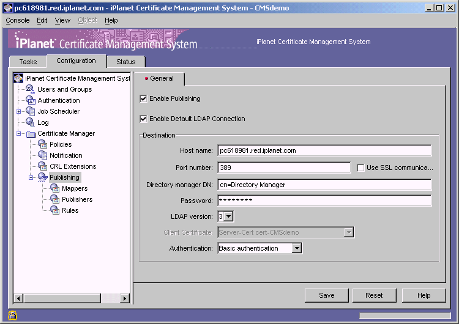The width and height of the screenshot is (459, 324).
Task: Select CRL Extensions tree label
Action: [73, 166]
